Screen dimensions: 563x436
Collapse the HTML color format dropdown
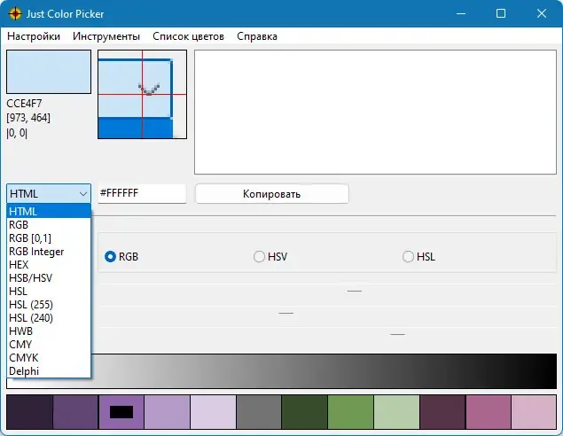tap(49, 194)
